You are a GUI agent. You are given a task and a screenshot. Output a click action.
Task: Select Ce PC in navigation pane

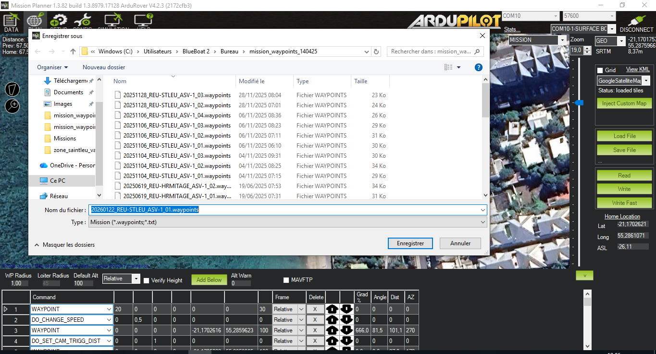click(x=57, y=181)
